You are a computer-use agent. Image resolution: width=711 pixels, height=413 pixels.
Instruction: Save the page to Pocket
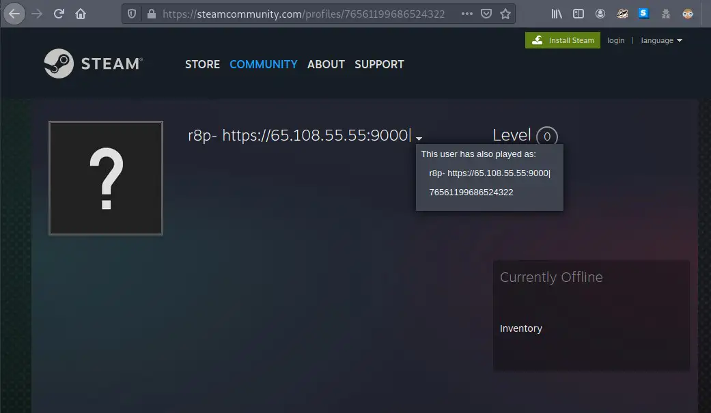coord(486,14)
